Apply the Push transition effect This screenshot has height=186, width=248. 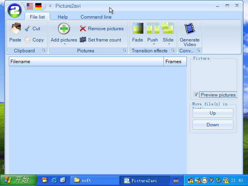pyautogui.click(x=153, y=33)
